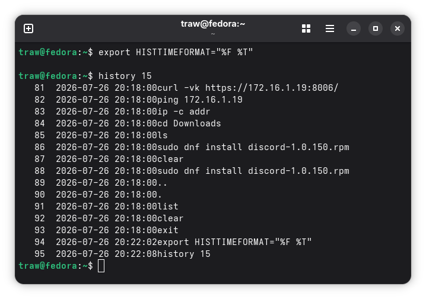This screenshot has height=299, width=426.
Task: Click history line 89 with two dots
Action: pos(100,183)
